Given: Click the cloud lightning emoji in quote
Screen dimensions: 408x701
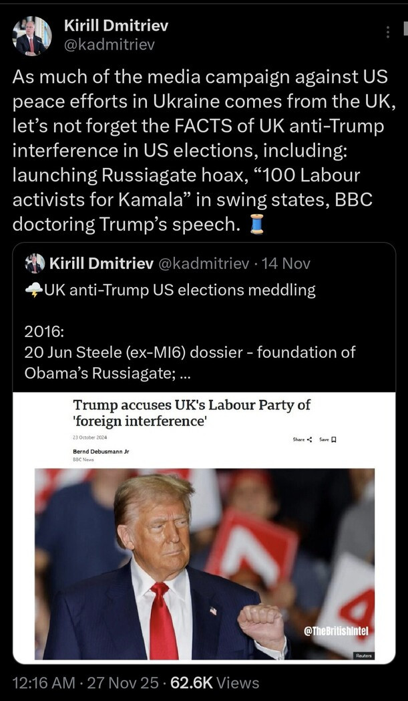Looking at the screenshot, I should pyautogui.click(x=34, y=290).
